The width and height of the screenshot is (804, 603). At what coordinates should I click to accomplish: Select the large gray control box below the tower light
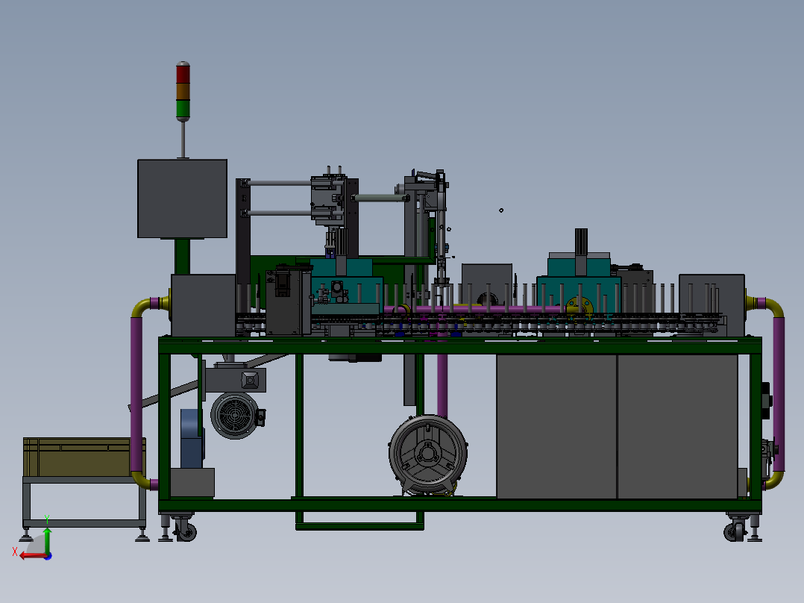182,199
